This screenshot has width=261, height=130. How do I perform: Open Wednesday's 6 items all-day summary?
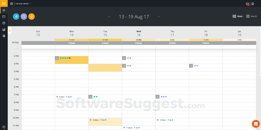139,43
